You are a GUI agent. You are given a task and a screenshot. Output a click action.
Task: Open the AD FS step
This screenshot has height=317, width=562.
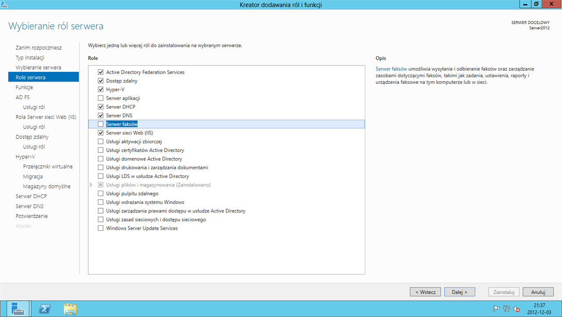tap(22, 97)
